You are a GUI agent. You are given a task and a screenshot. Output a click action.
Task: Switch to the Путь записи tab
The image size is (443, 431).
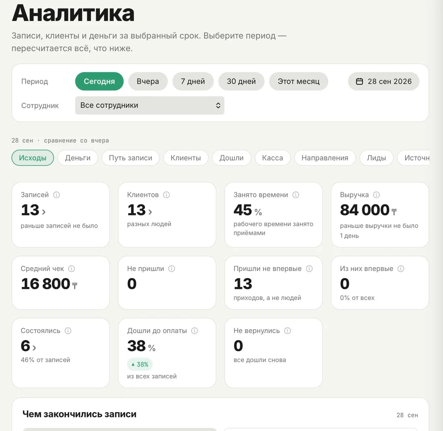click(x=130, y=158)
